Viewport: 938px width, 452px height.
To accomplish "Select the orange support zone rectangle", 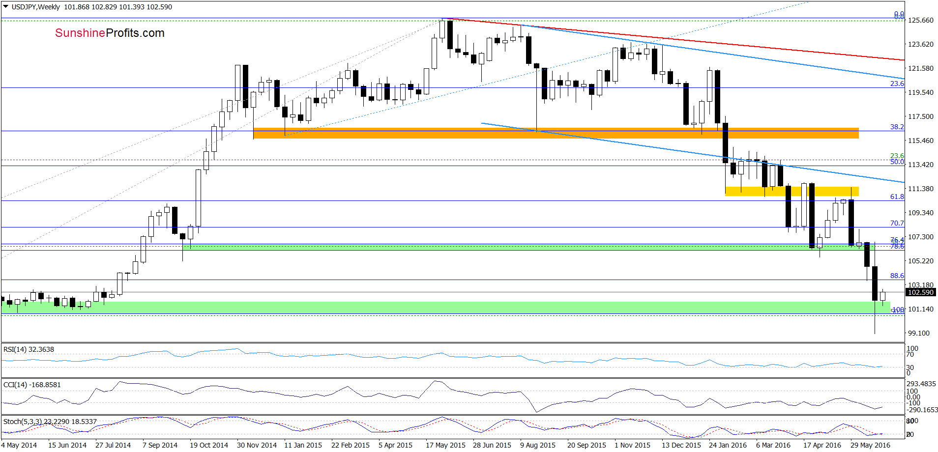I will 556,133.
